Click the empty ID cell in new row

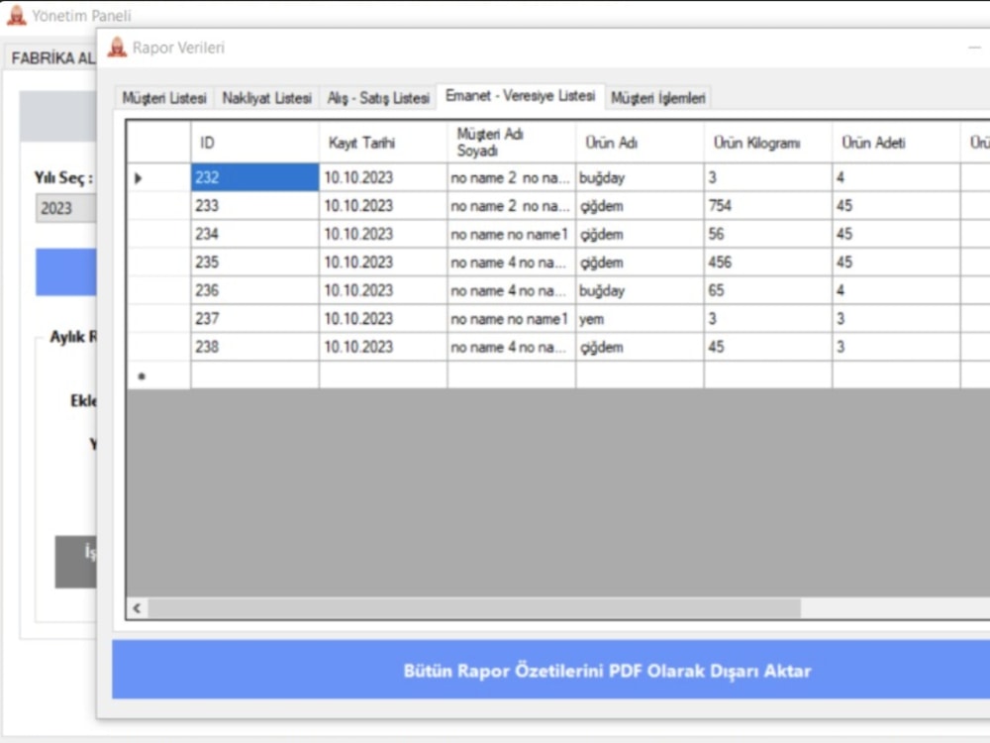[255, 375]
